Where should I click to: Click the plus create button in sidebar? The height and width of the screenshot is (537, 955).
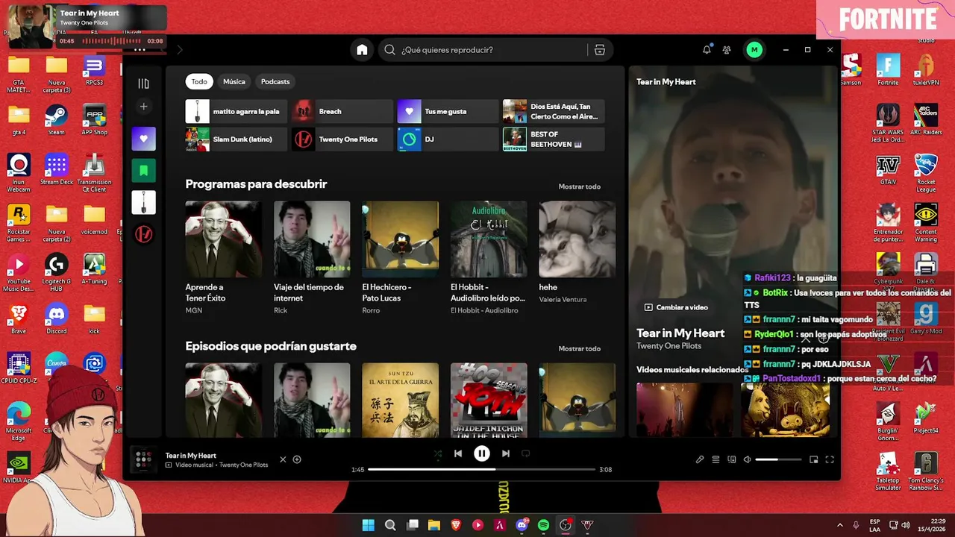[144, 107]
